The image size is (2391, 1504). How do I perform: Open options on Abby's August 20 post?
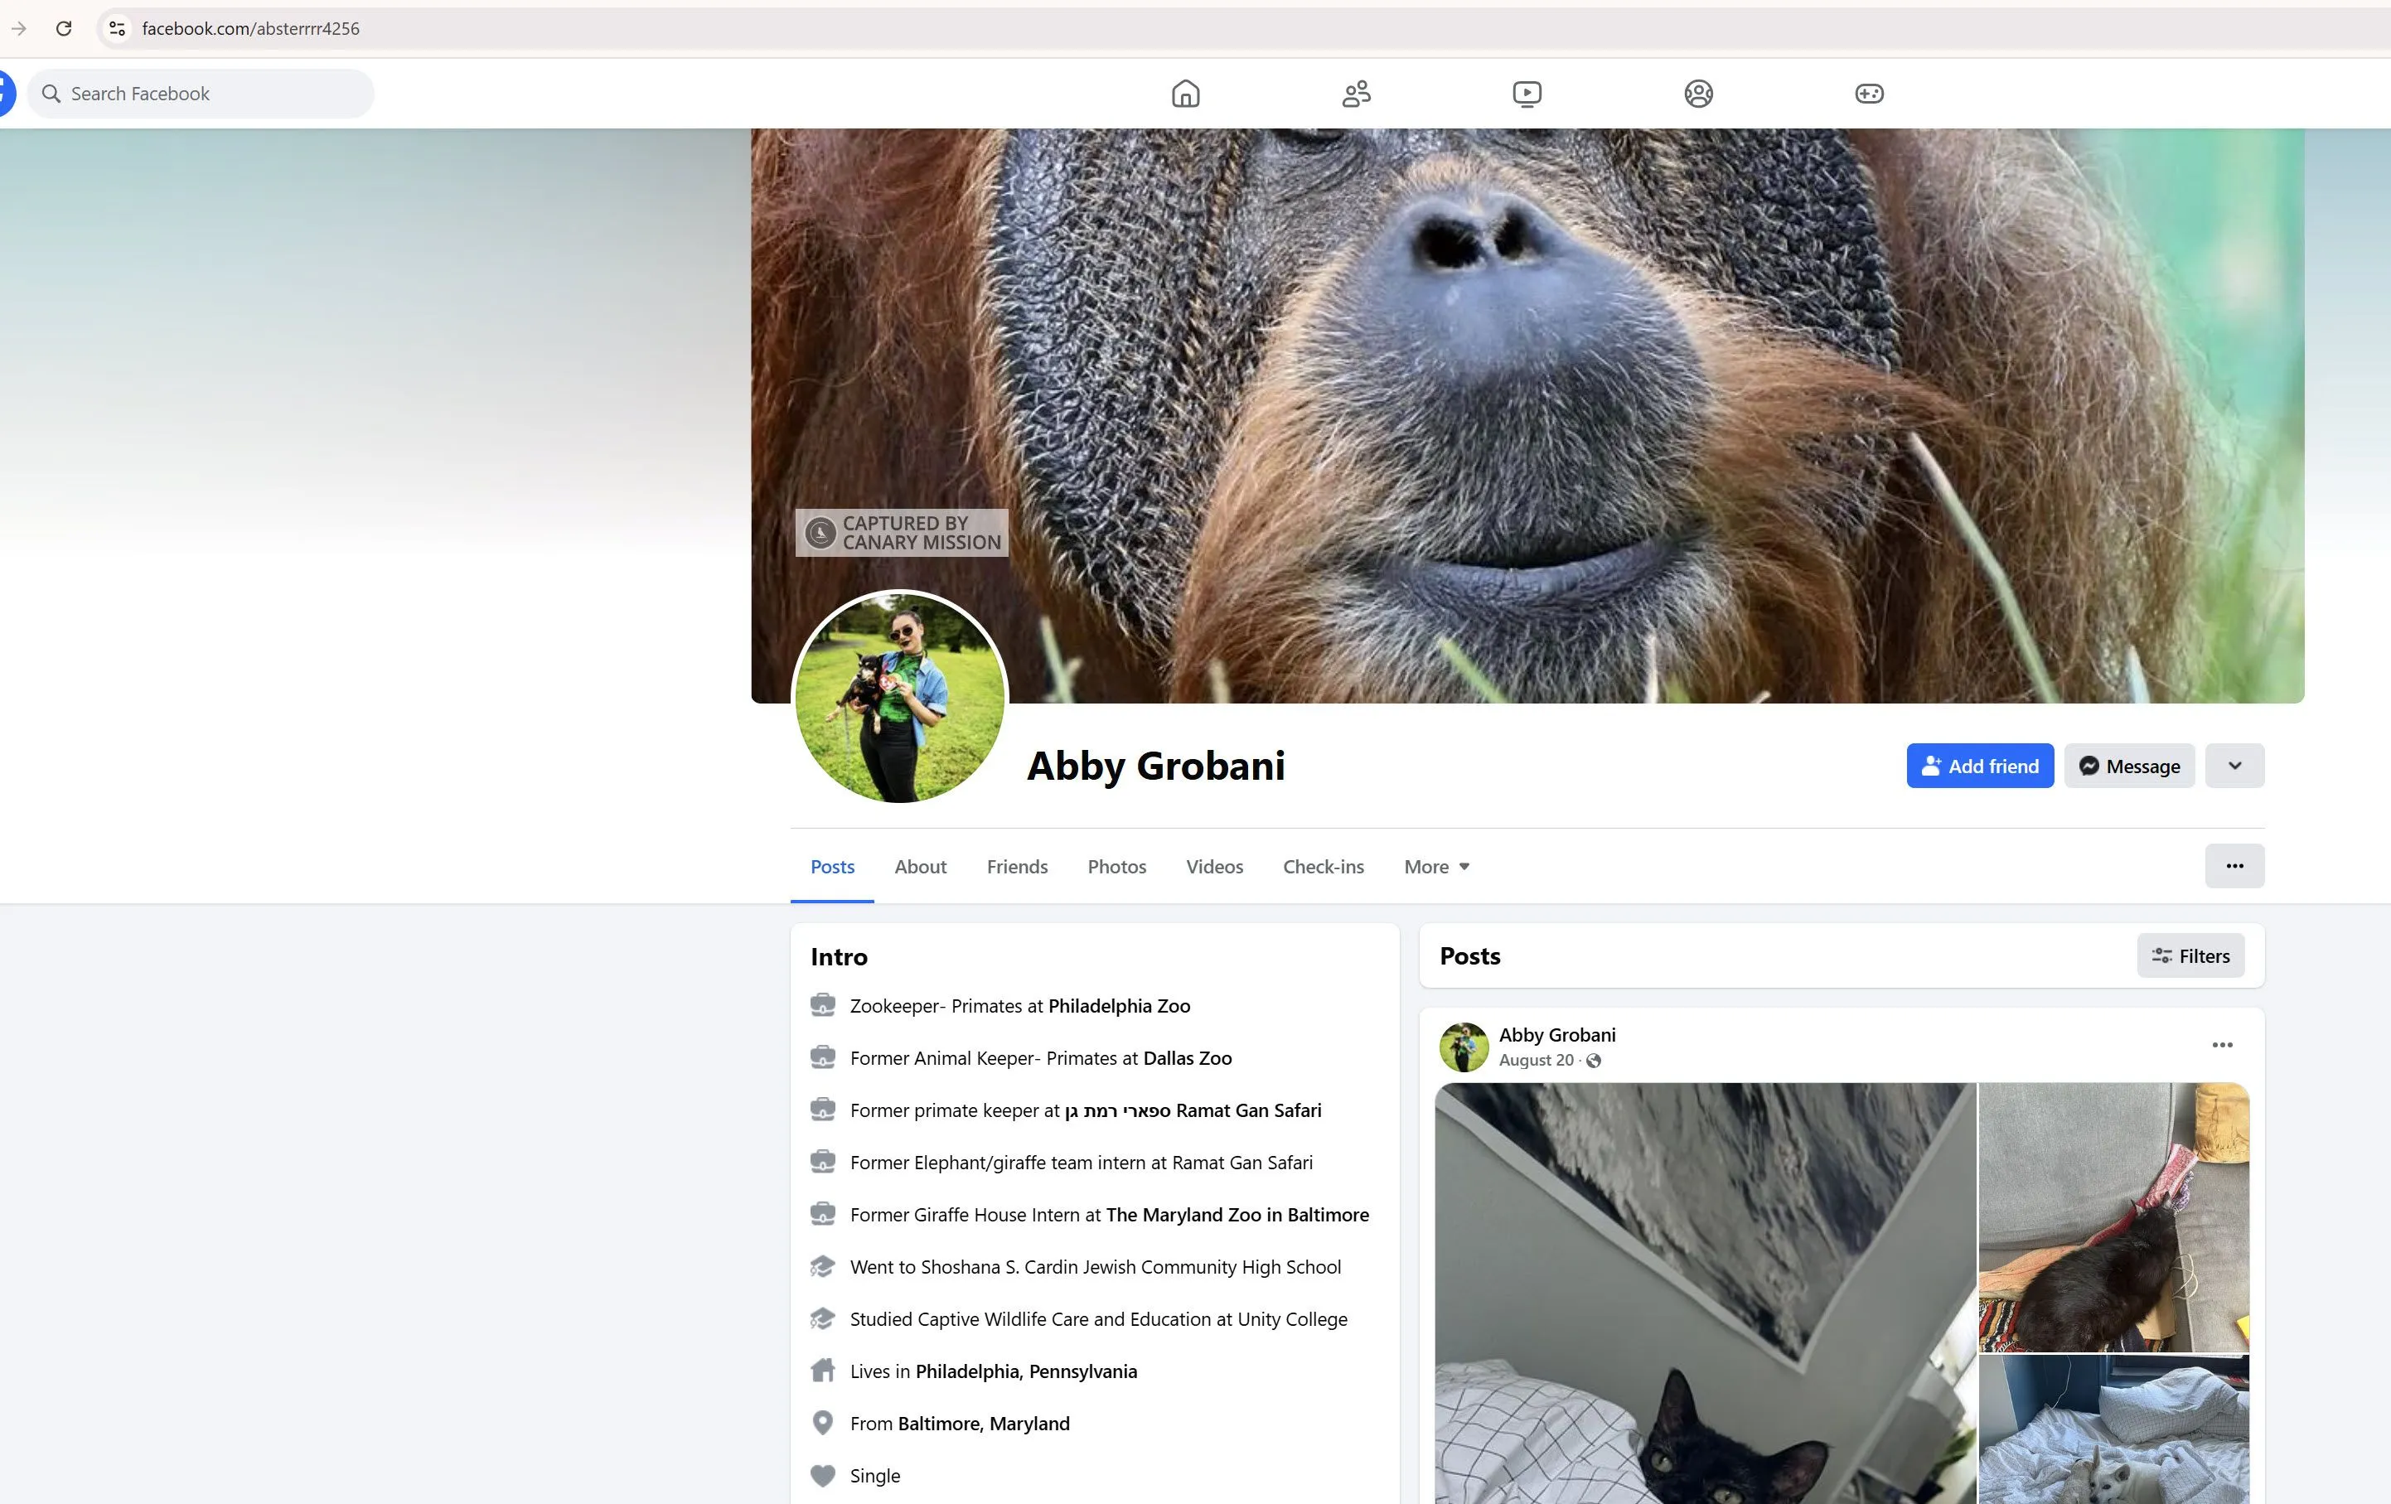click(2224, 1044)
